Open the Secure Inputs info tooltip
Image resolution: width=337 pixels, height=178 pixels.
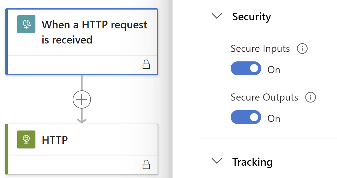[302, 48]
